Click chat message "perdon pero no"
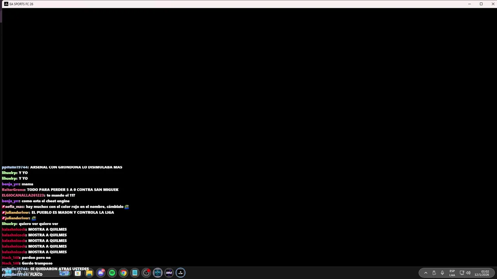The width and height of the screenshot is (497, 279). click(x=36, y=258)
